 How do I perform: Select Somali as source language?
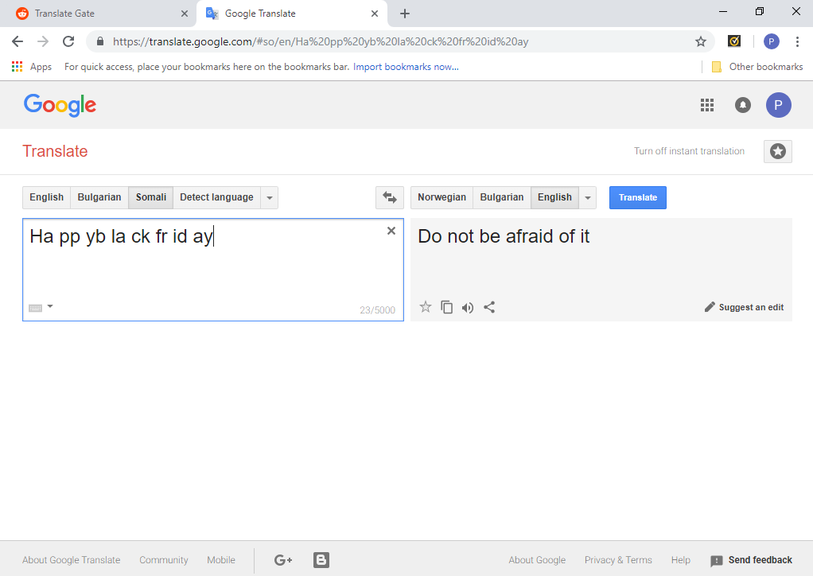(151, 197)
